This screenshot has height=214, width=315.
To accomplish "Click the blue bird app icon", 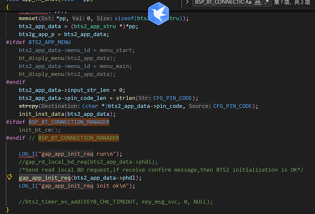I will tap(158, 13).
